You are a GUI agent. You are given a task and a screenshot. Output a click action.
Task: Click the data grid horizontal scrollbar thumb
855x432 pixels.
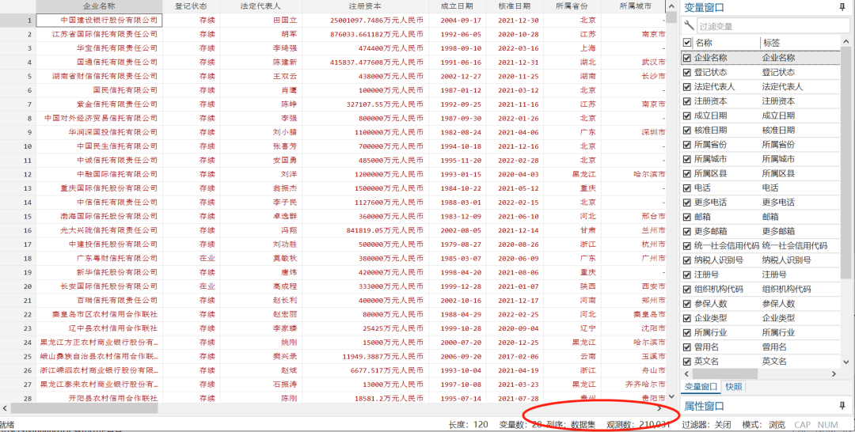tap(84, 408)
